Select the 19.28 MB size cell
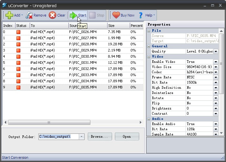226x162 pixels. 115,44
